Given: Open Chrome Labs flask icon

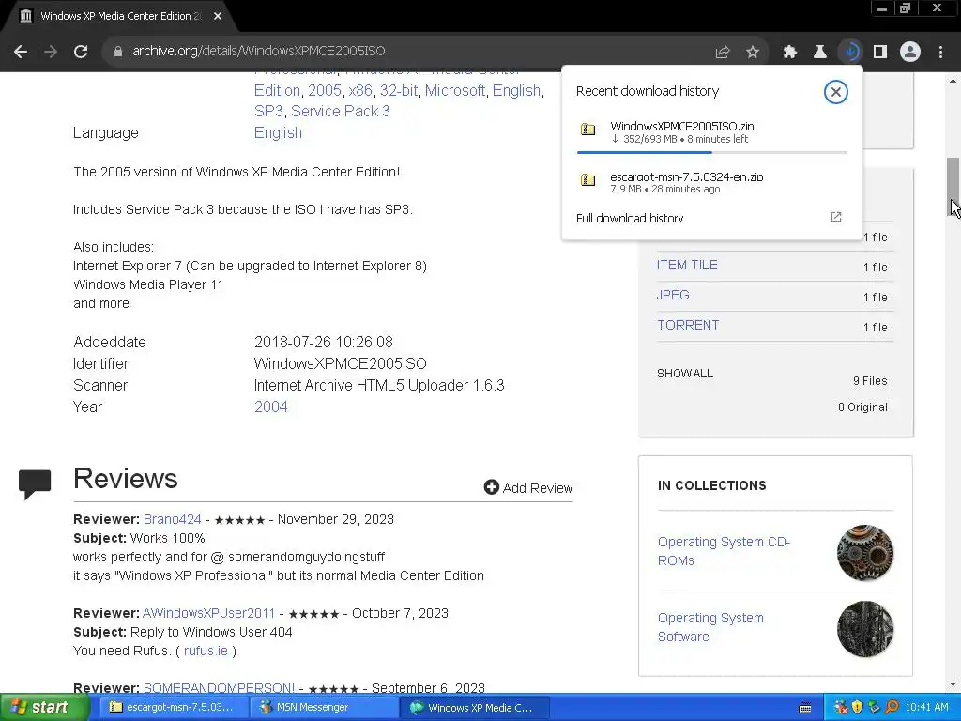Looking at the screenshot, I should 820,53.
